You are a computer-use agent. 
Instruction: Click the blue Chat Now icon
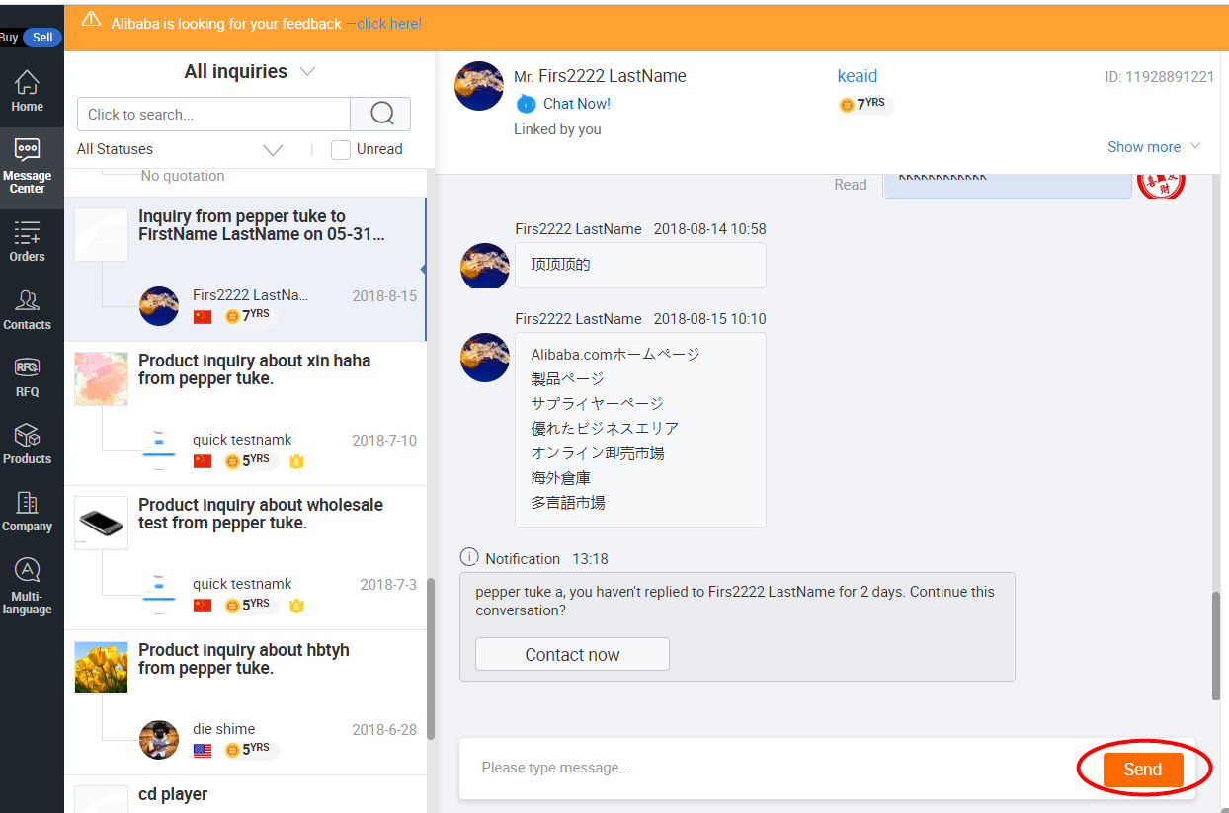click(x=527, y=104)
